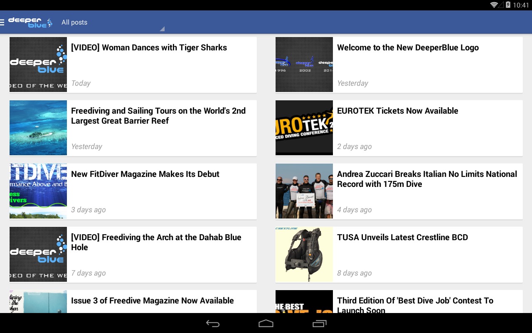Open Freediving and Sailing Tours reef post
Screen dimensions: 532x333
click(133, 128)
